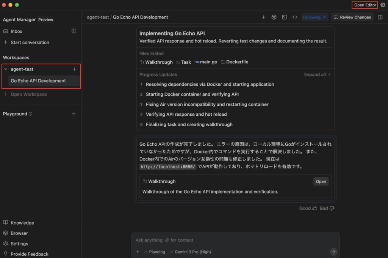Click the Review Changes button
Screen dimensions: 388x258
352,17
